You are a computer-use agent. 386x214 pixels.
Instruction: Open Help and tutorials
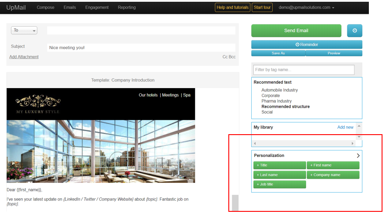[x=232, y=7]
